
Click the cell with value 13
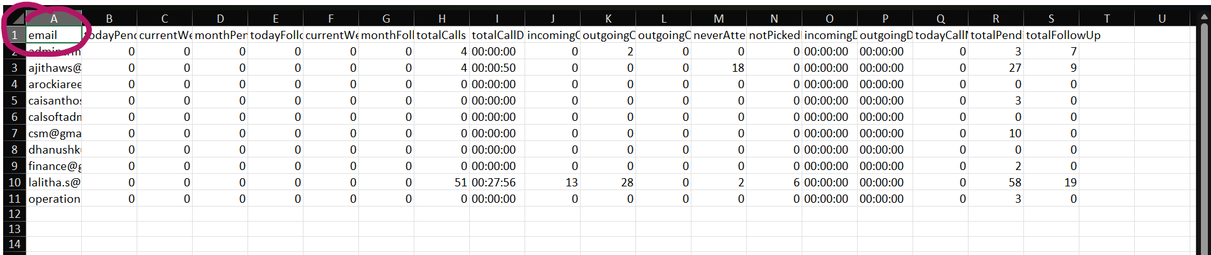pyautogui.click(x=552, y=182)
